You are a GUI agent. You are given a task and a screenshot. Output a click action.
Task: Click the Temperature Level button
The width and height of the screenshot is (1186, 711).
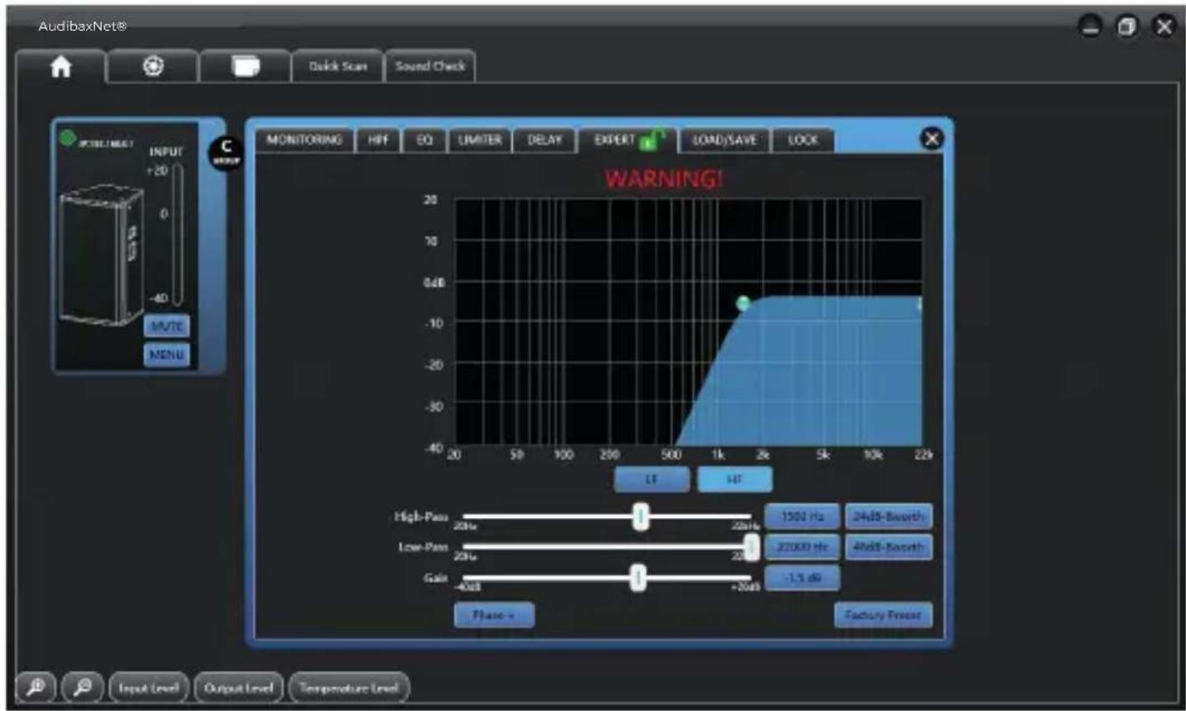(349, 688)
